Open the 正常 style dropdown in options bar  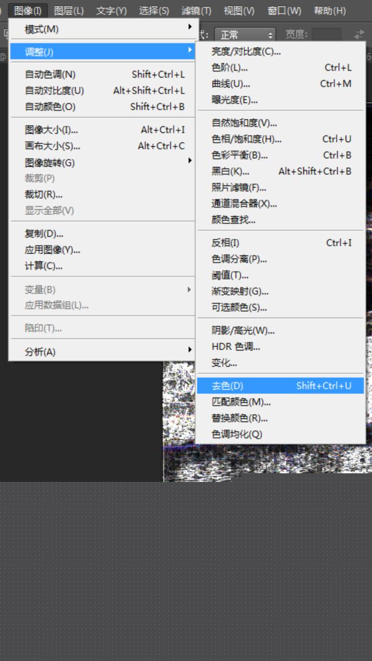point(245,35)
